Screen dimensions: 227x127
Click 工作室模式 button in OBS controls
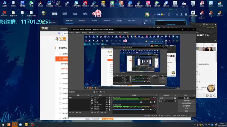click(186, 106)
